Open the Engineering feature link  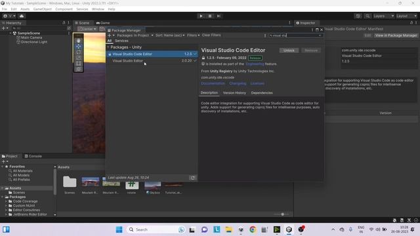pyautogui.click(x=255, y=64)
